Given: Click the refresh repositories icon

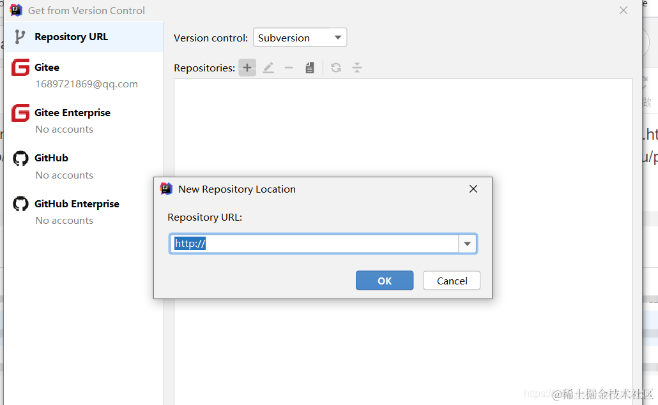Looking at the screenshot, I should 336,68.
